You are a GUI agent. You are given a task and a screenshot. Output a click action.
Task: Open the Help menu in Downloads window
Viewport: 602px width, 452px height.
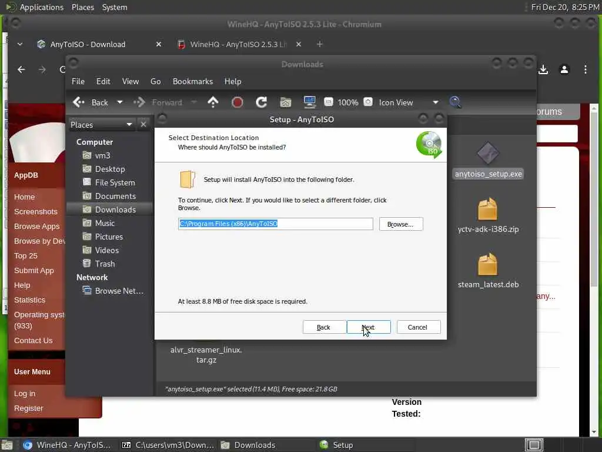click(233, 81)
